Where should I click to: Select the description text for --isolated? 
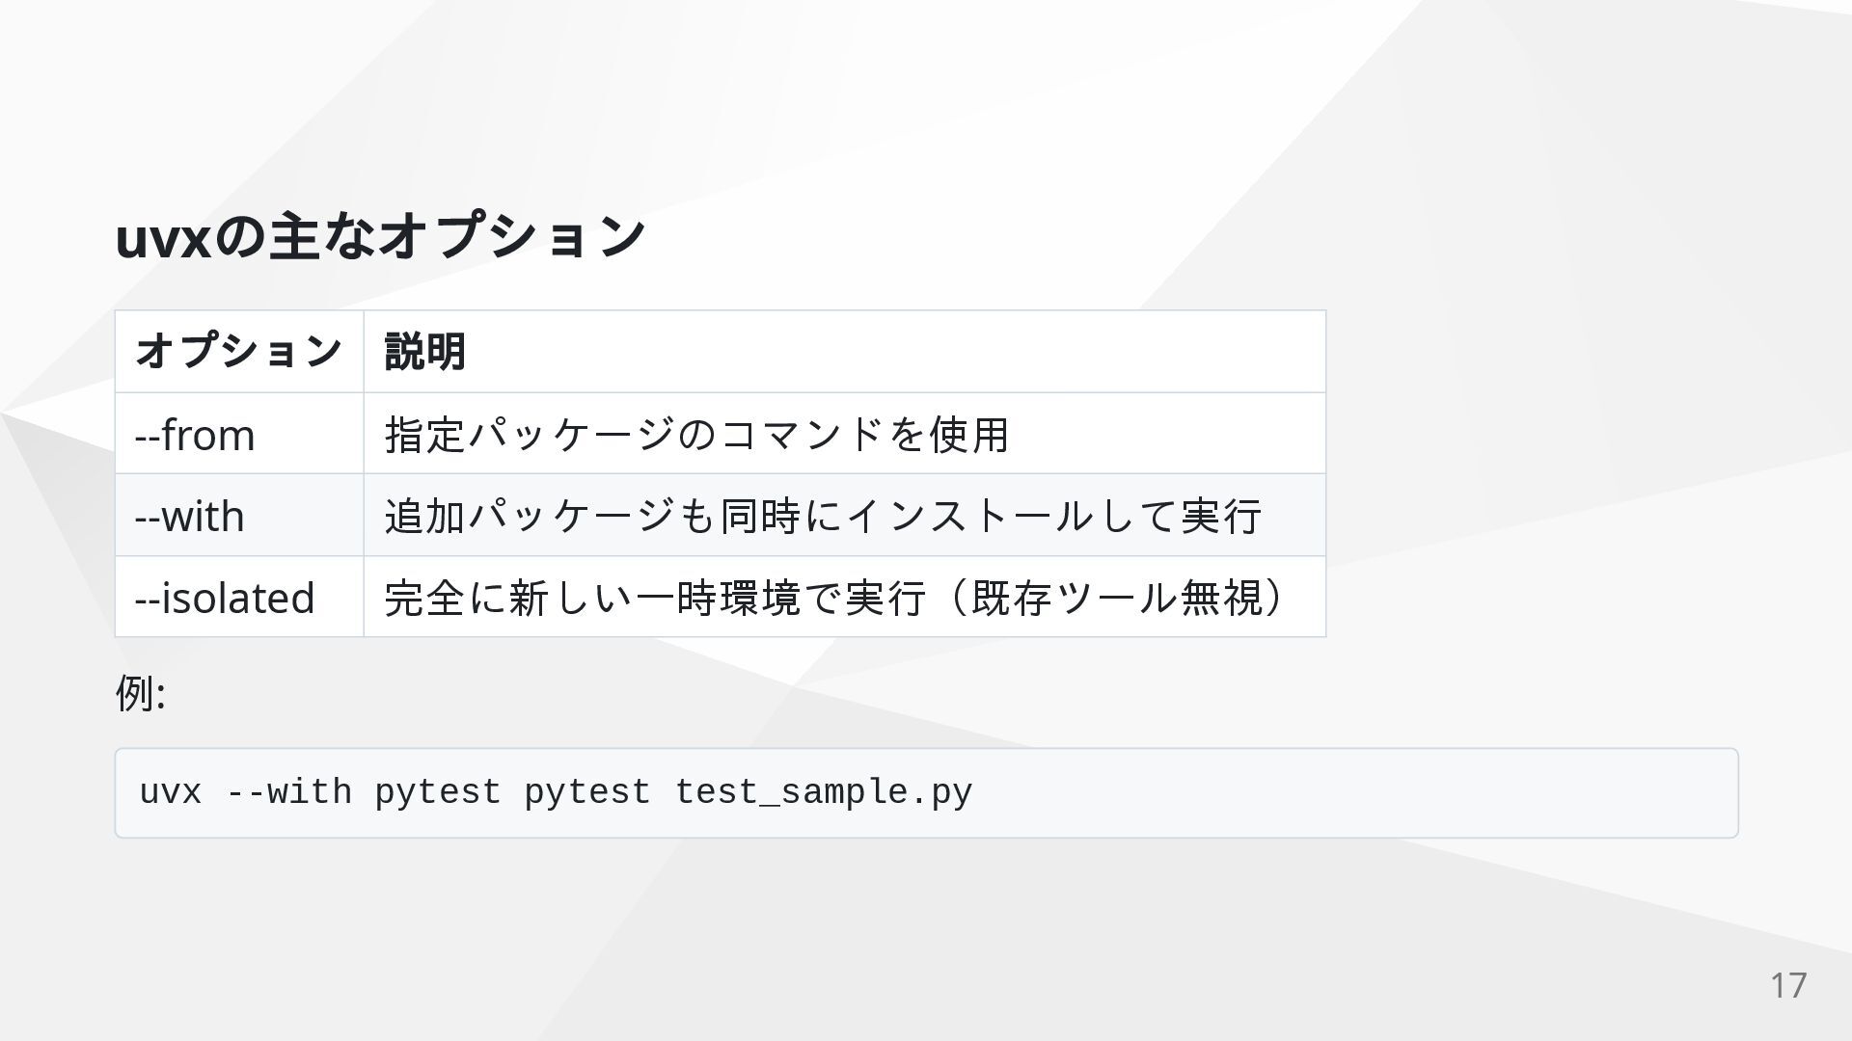click(835, 598)
